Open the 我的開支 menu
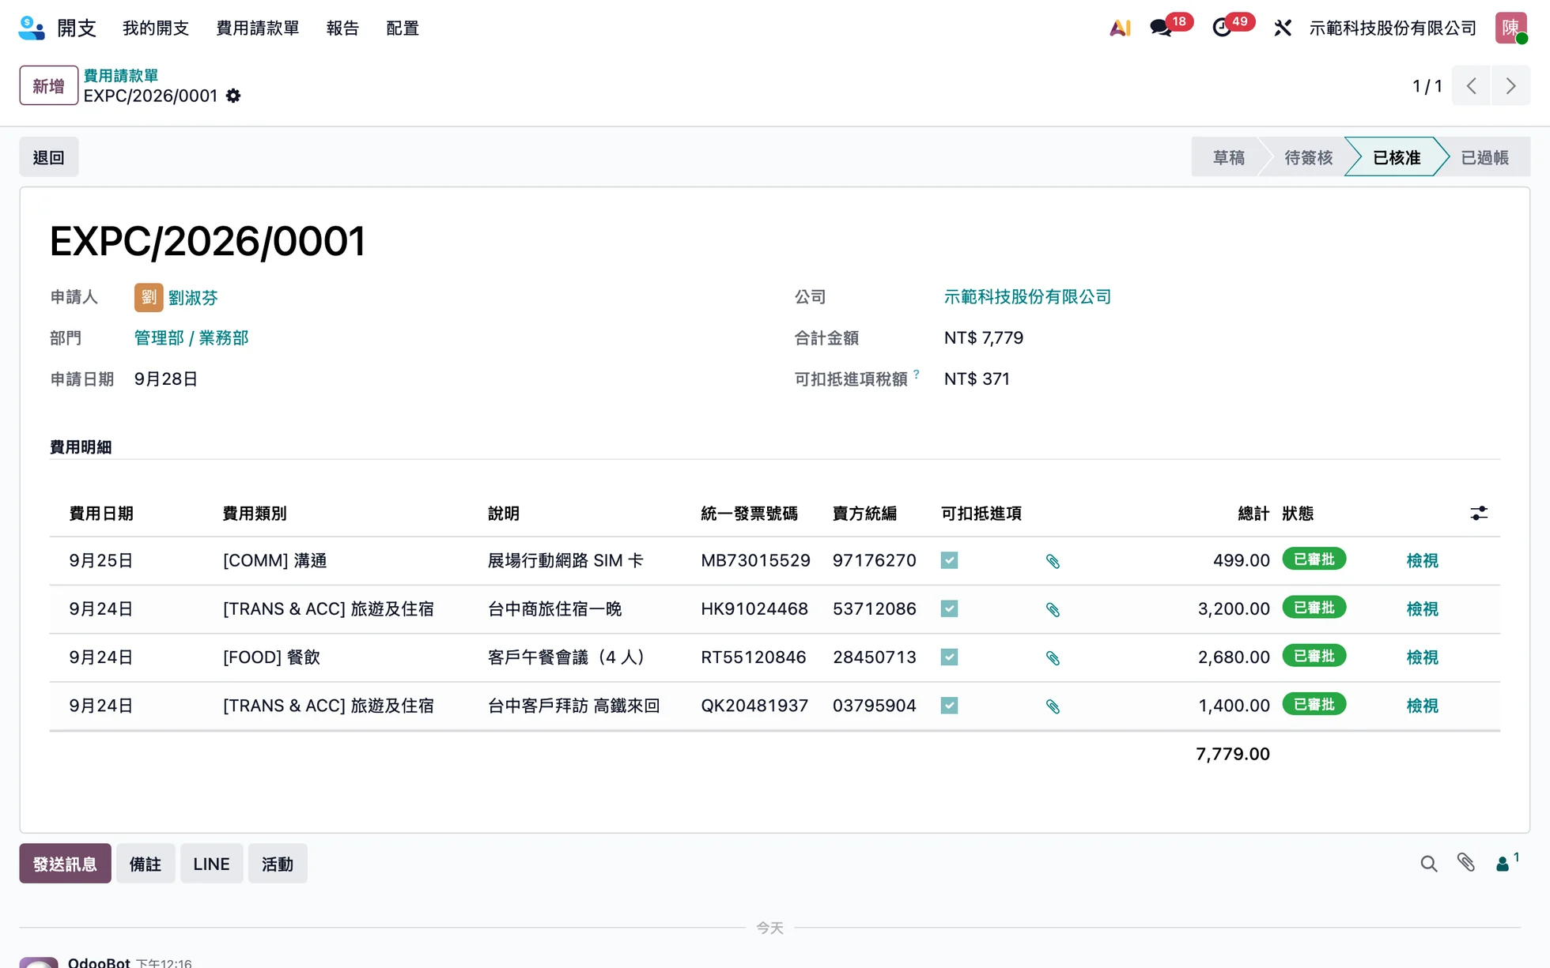This screenshot has width=1550, height=968. pyautogui.click(x=156, y=28)
